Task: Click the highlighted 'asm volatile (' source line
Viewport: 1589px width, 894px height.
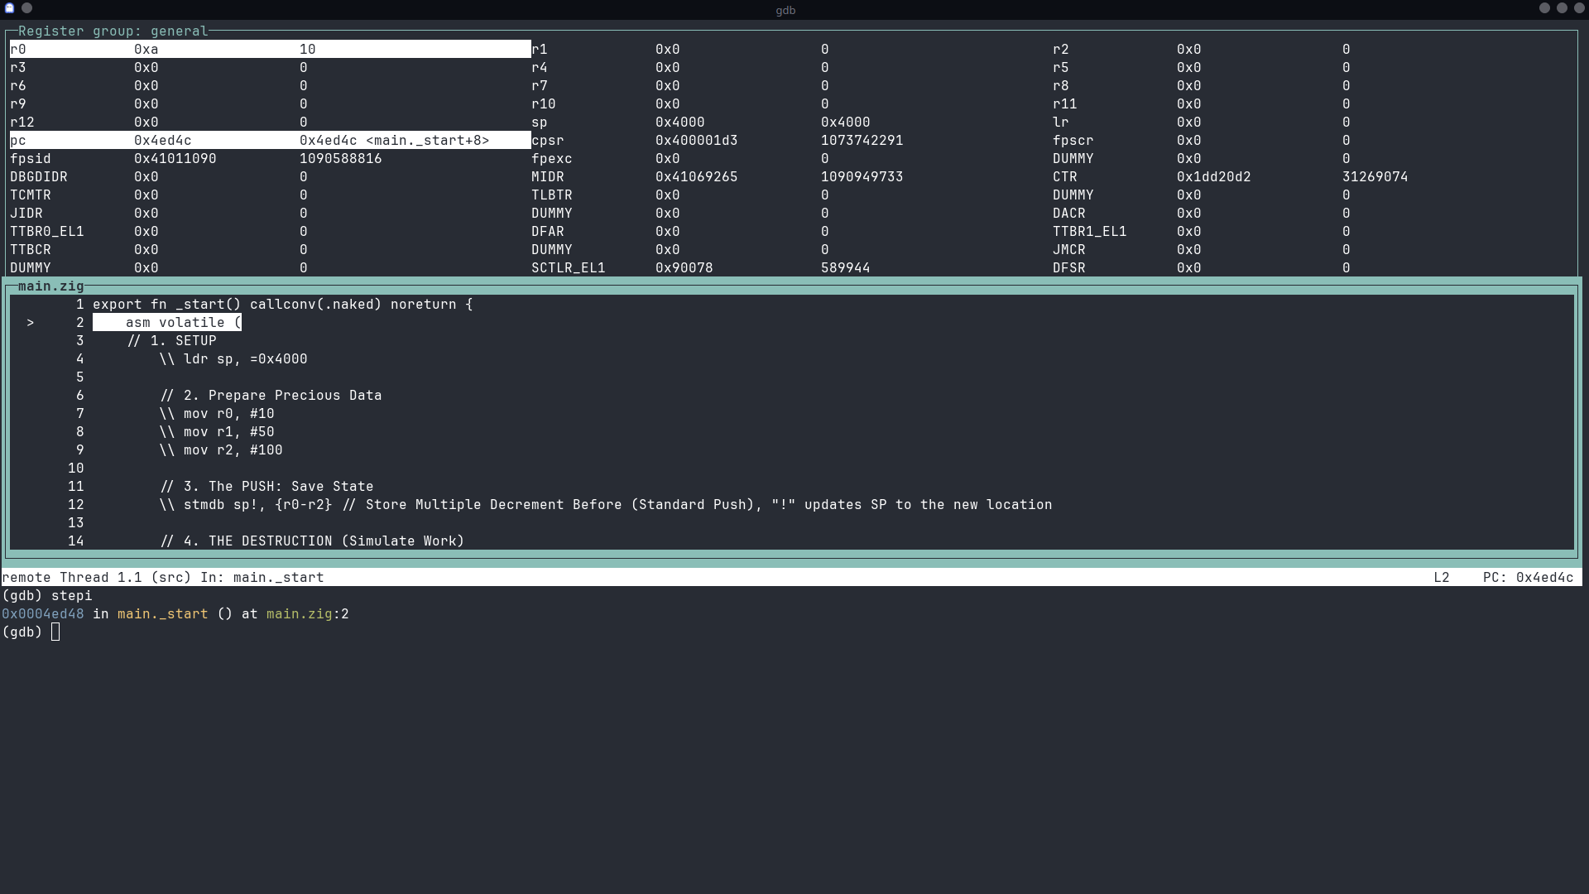Action: click(167, 323)
